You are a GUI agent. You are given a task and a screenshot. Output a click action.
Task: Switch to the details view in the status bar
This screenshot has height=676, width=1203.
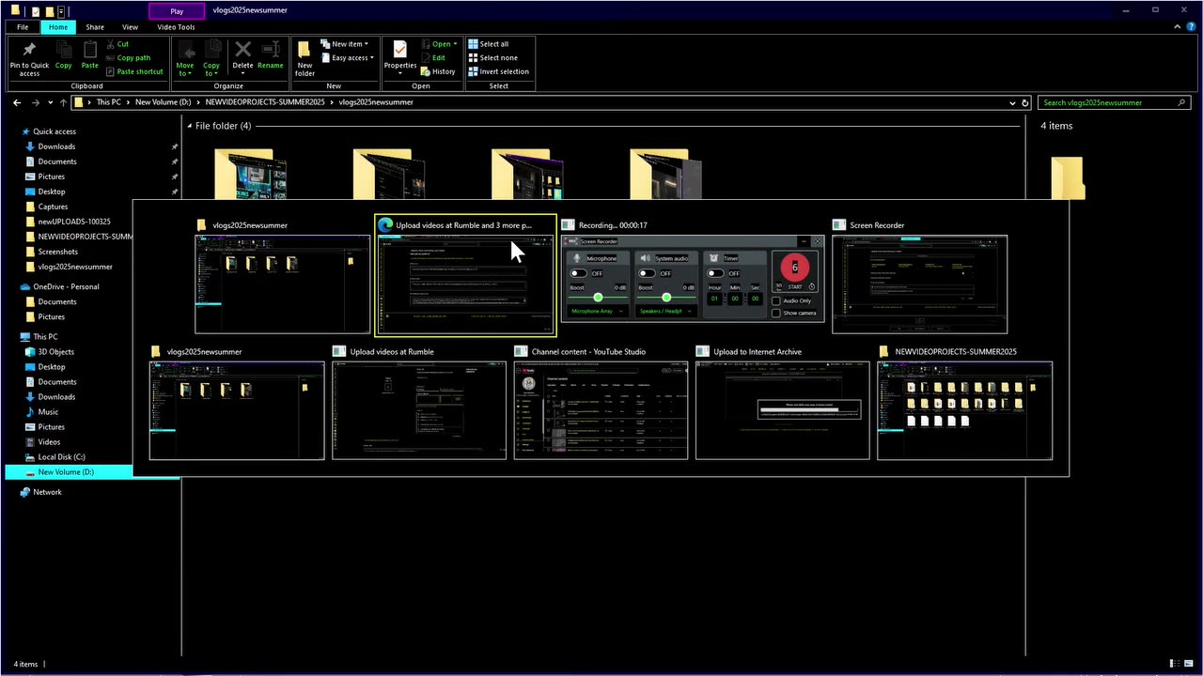(1175, 664)
